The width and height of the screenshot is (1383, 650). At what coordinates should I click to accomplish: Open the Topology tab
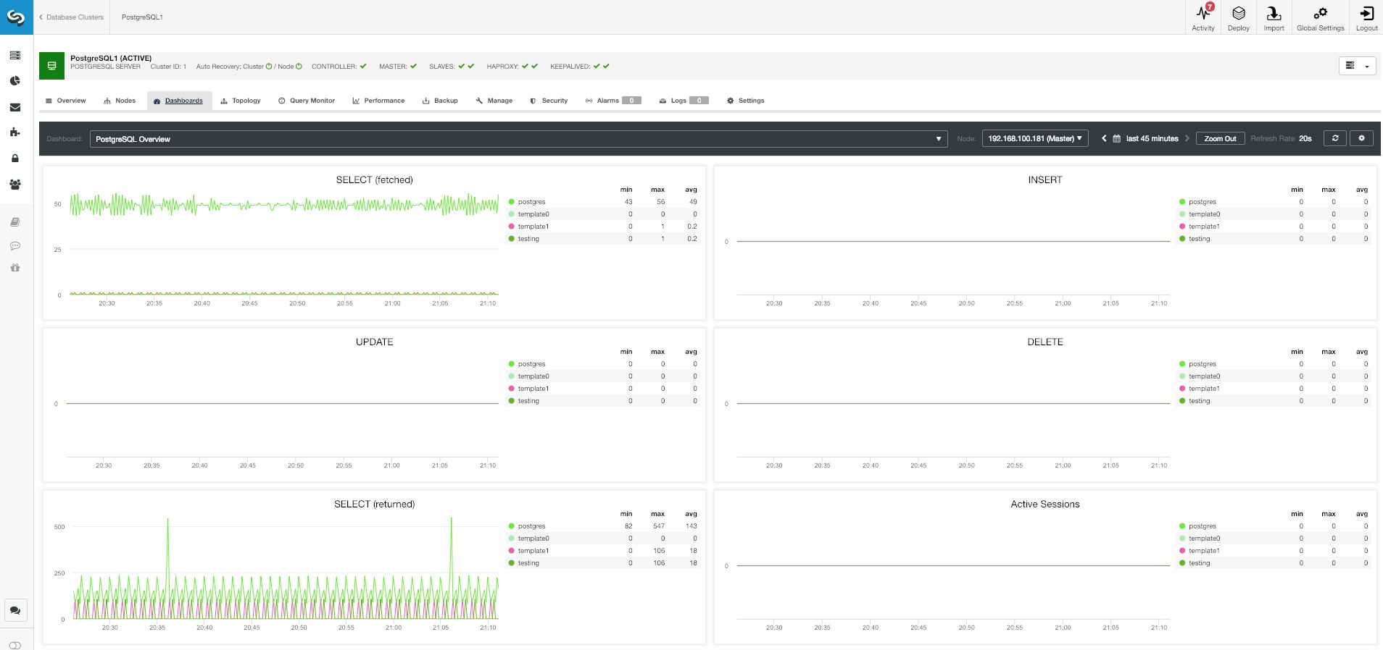click(241, 101)
